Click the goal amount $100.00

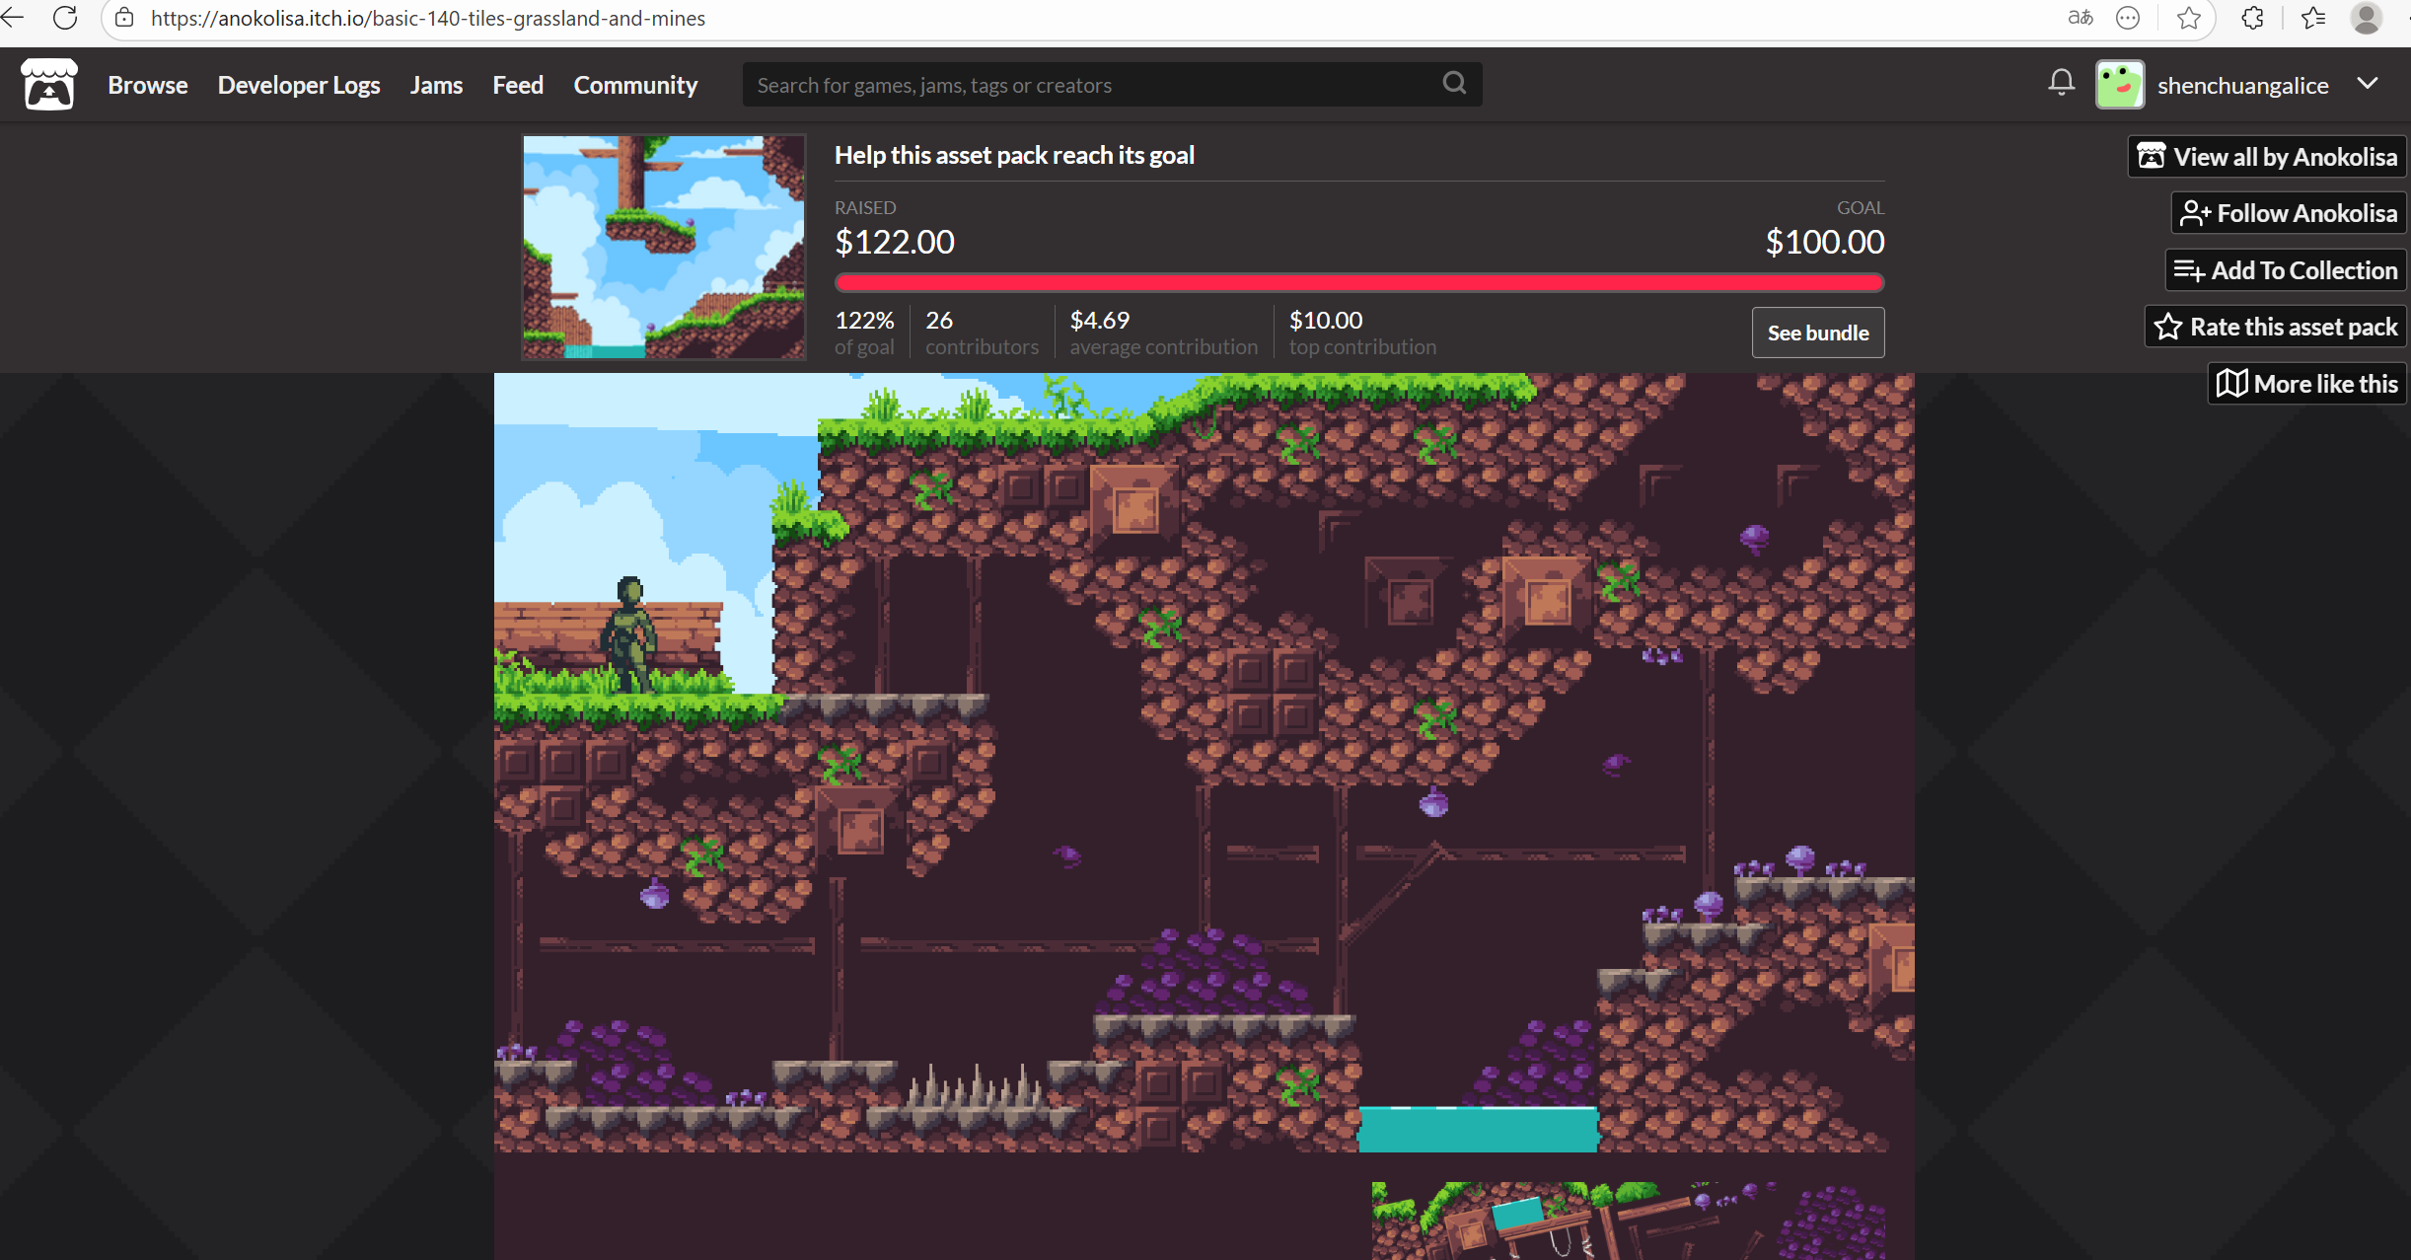[1825, 242]
